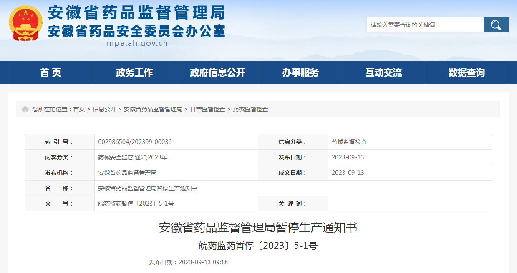
Task: Follow the 日常监督检查 breadcrumb link
Action: pos(207,109)
